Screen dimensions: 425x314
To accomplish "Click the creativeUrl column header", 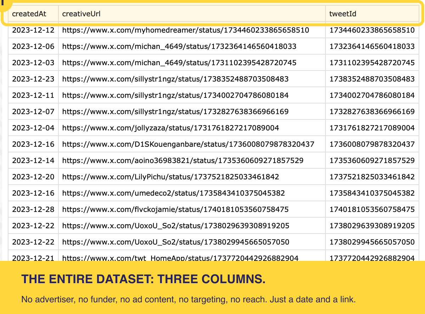I will coord(192,14).
